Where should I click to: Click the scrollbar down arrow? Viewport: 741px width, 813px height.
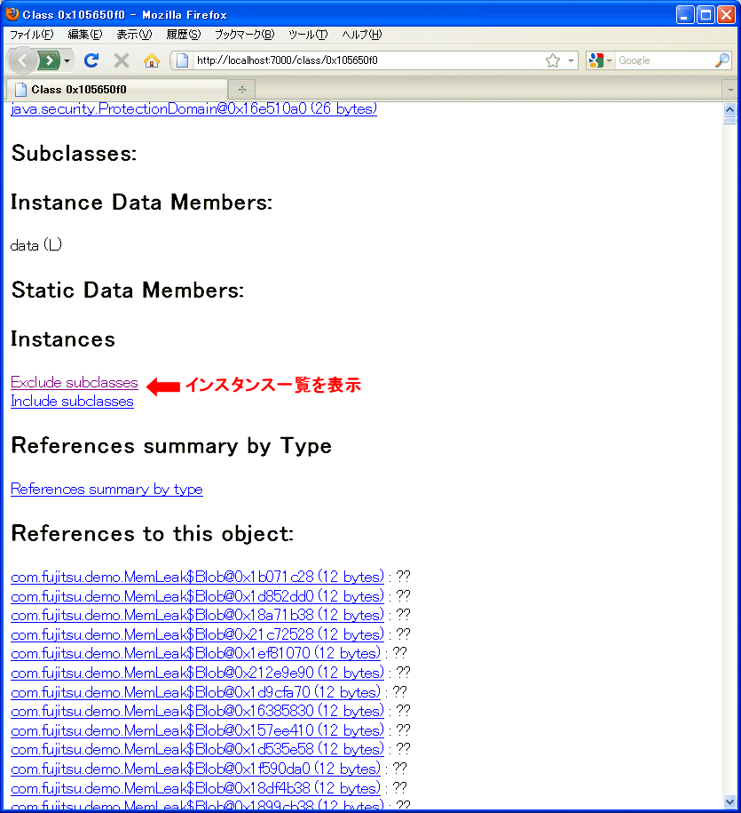[729, 801]
